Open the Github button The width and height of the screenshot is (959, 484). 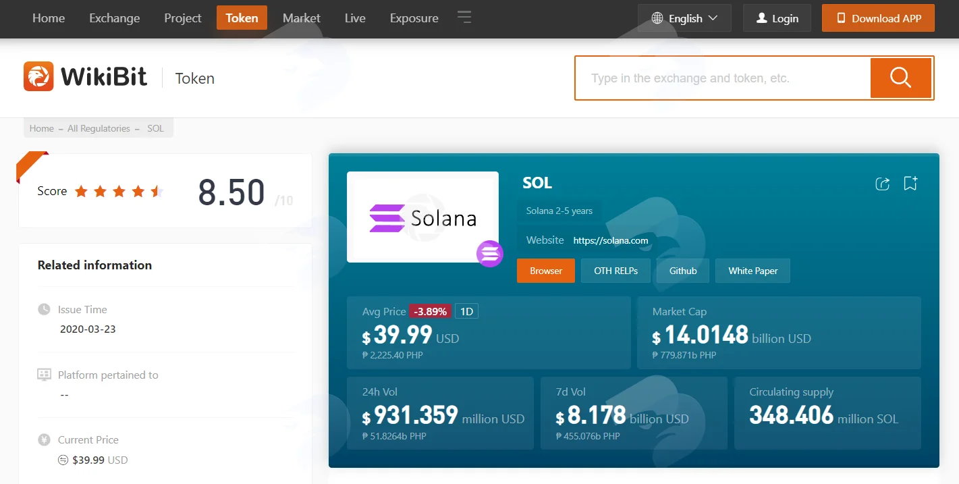683,271
